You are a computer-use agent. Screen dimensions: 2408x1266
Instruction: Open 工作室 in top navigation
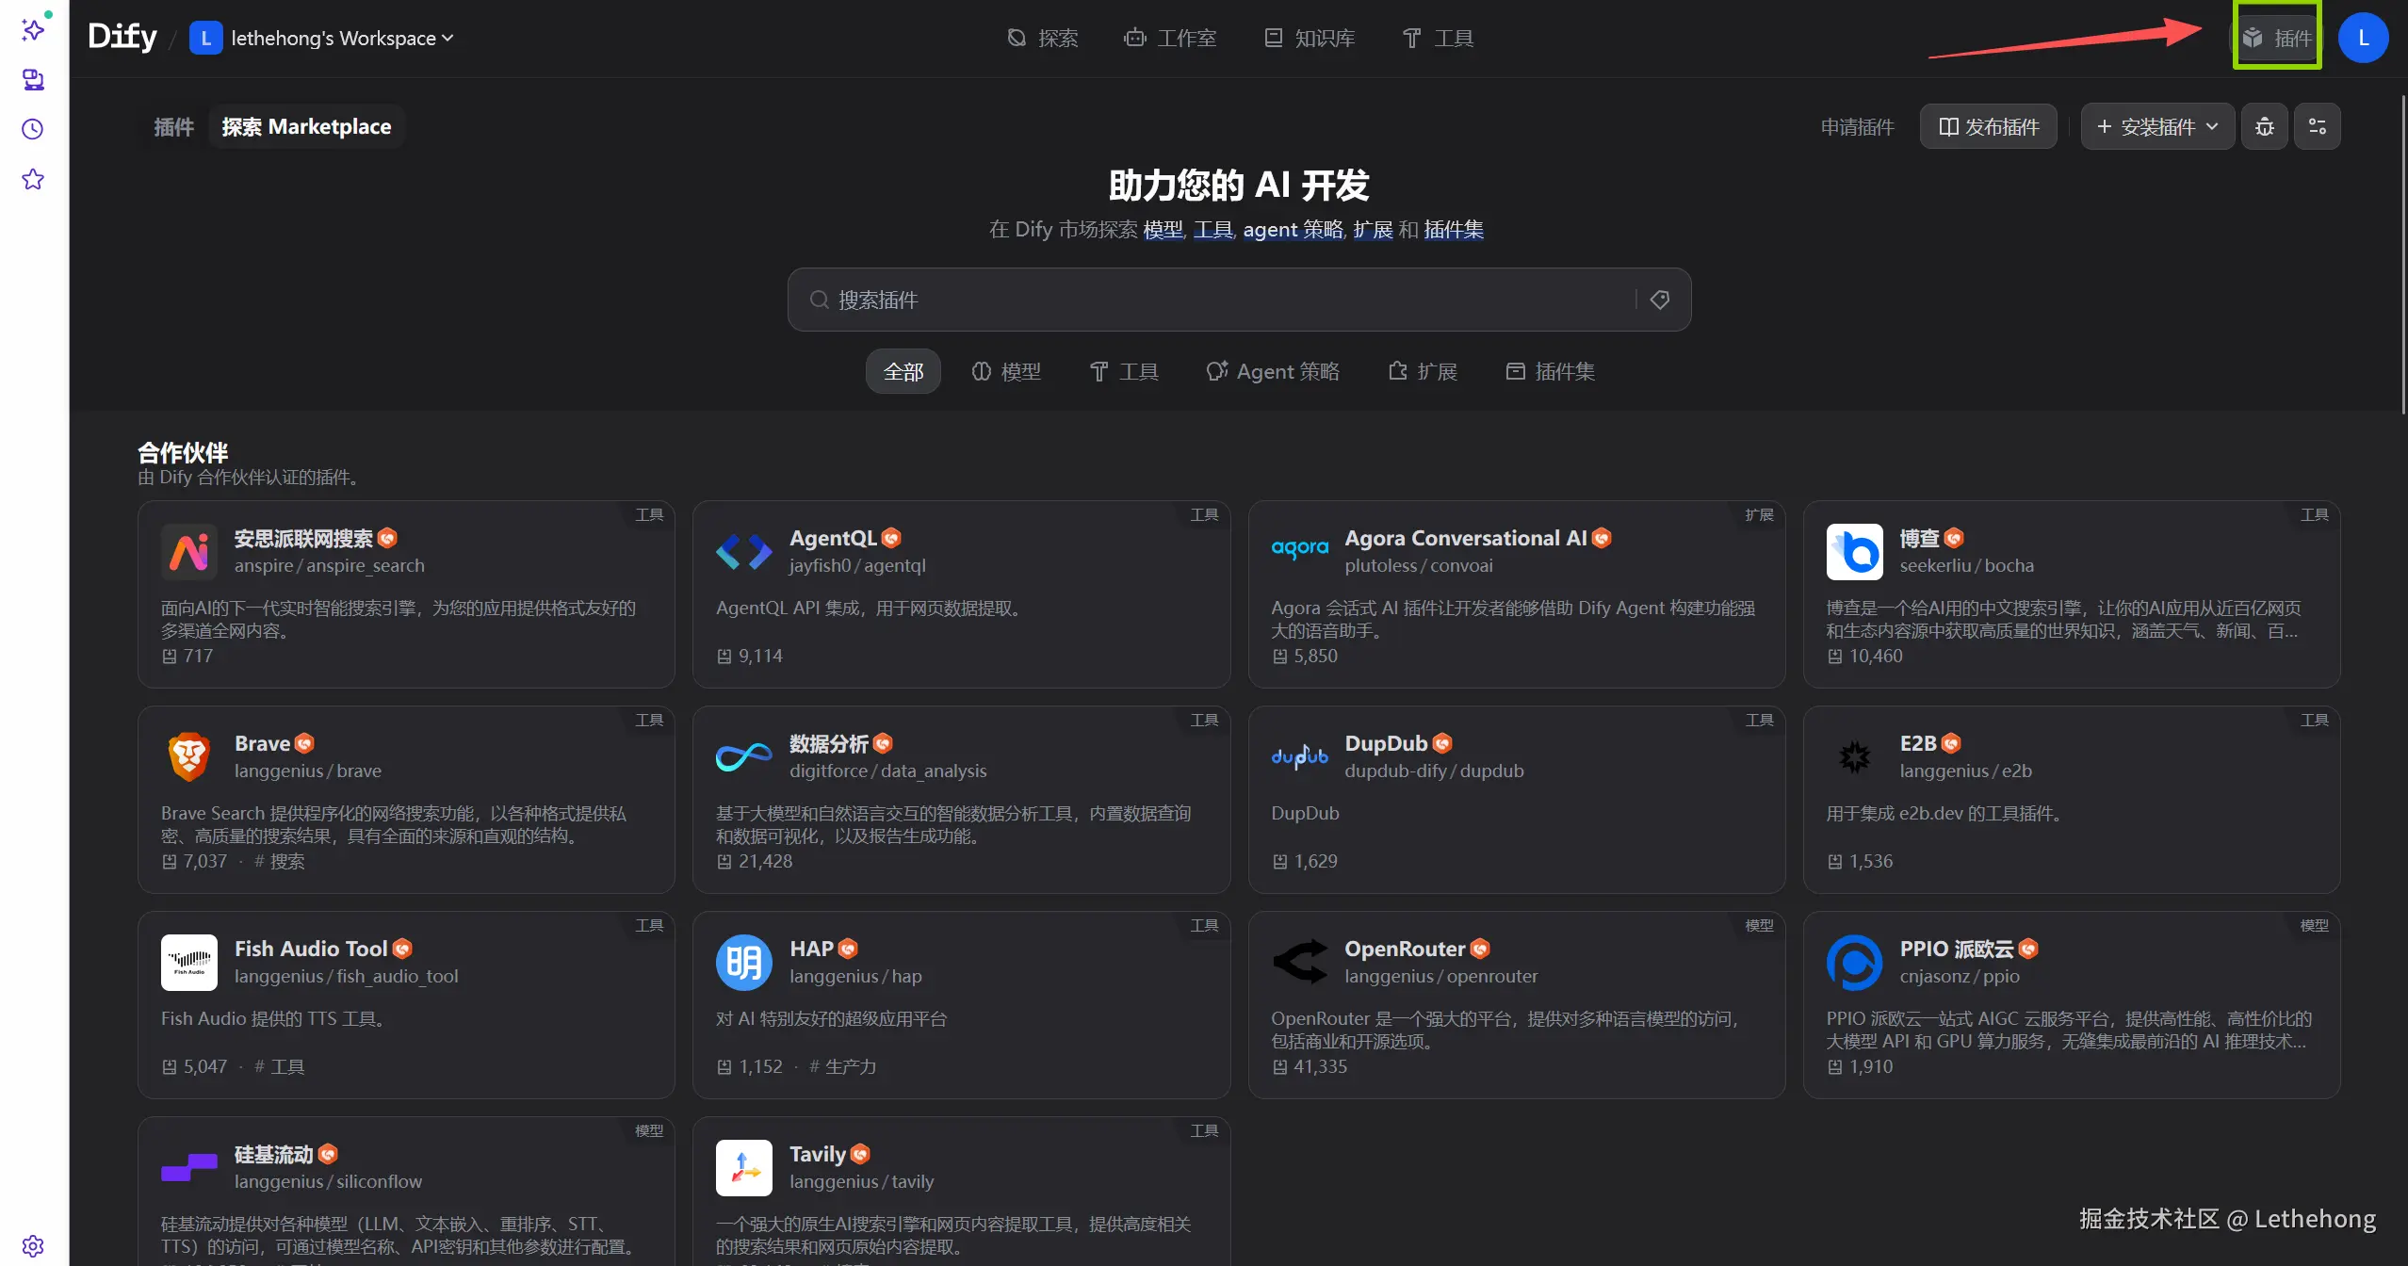[x=1169, y=39]
